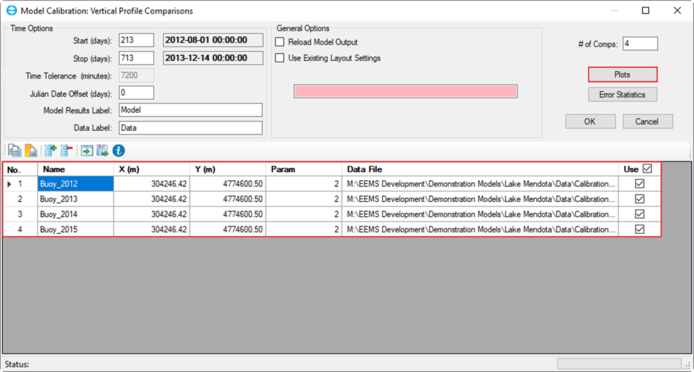Click the app icon in the title bar

[10, 11]
